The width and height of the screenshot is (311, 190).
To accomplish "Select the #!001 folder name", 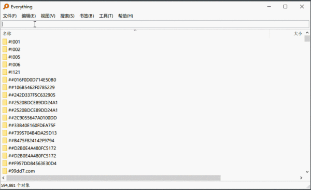I will [x=14, y=42].
